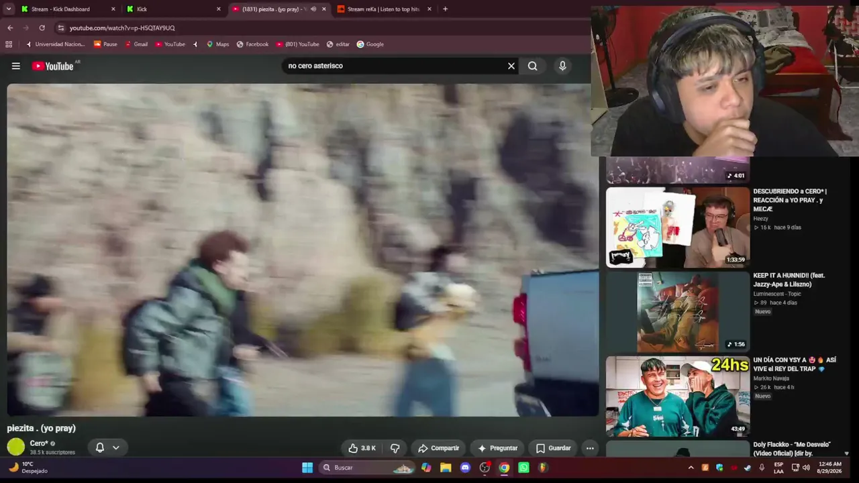859x483 pixels.
Task: Open the Gmail bookmark
Action: coord(136,44)
